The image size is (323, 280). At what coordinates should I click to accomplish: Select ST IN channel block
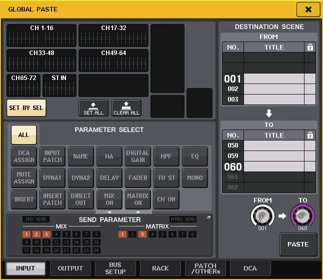pyautogui.click(x=59, y=85)
